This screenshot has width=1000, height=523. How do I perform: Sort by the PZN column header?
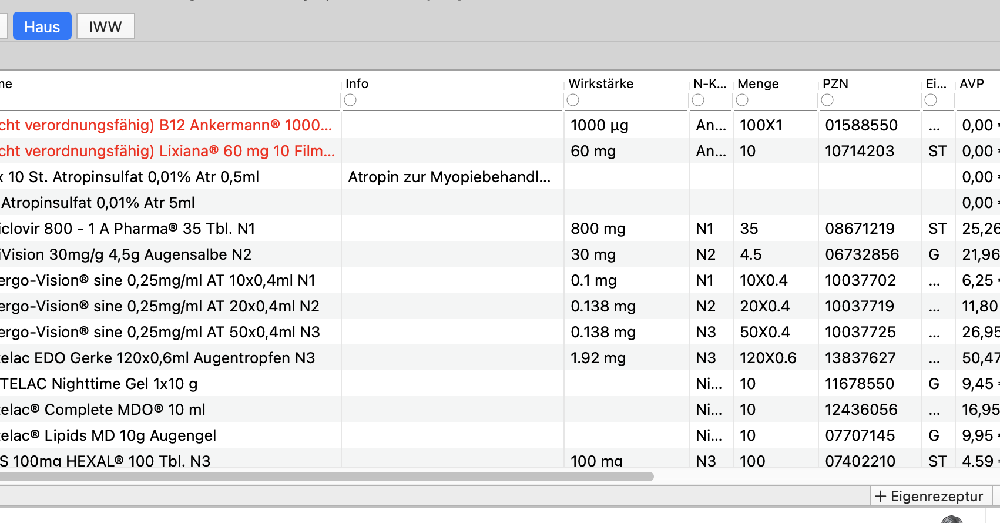pyautogui.click(x=835, y=83)
